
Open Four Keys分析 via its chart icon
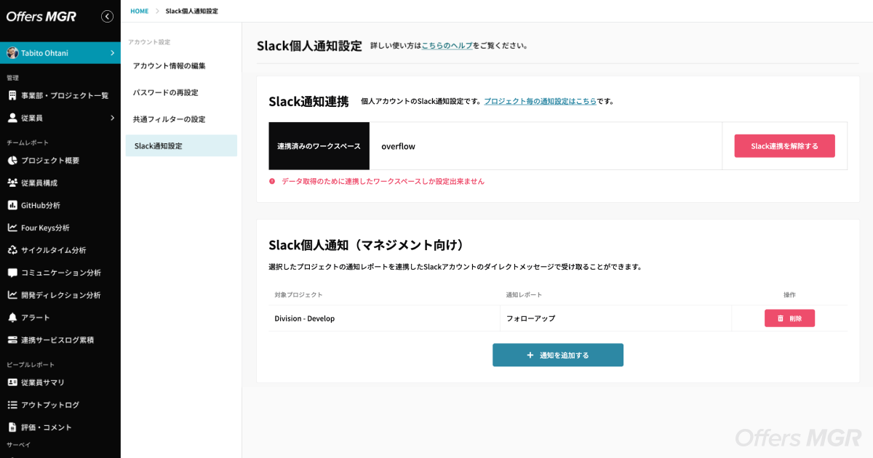click(10, 228)
